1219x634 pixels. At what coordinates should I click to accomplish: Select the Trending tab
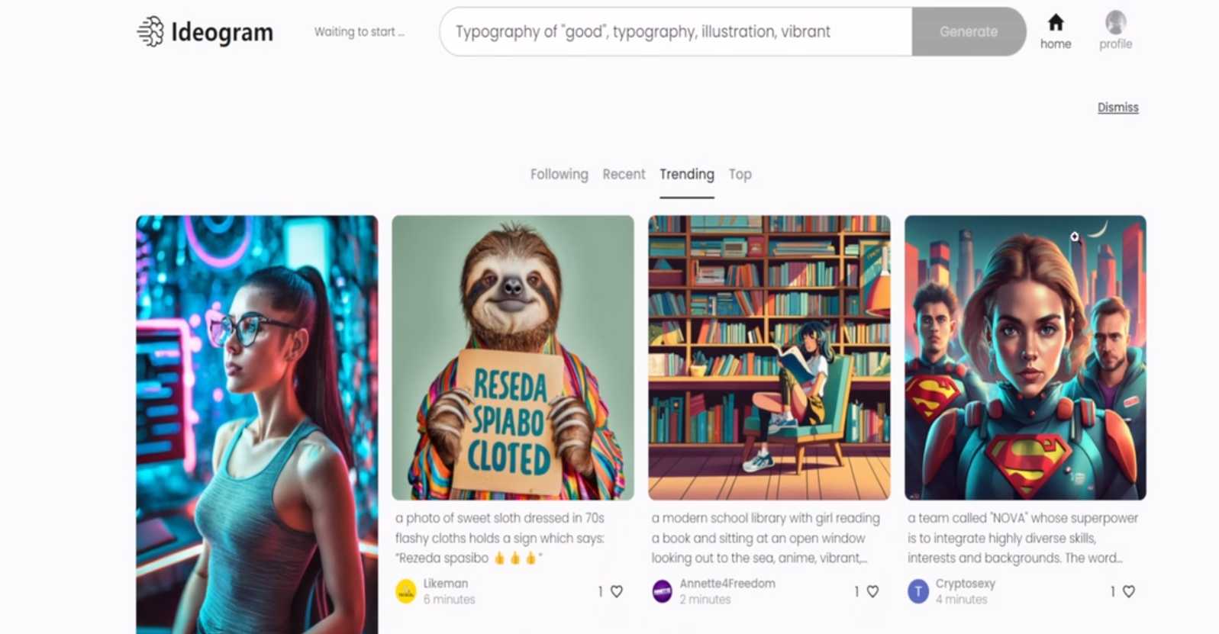pyautogui.click(x=687, y=174)
